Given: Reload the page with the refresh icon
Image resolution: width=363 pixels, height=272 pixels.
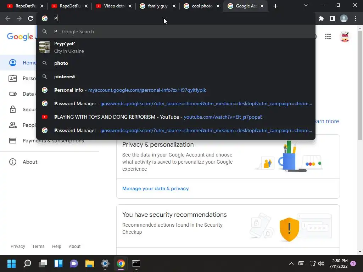Looking at the screenshot, I should click(30, 18).
